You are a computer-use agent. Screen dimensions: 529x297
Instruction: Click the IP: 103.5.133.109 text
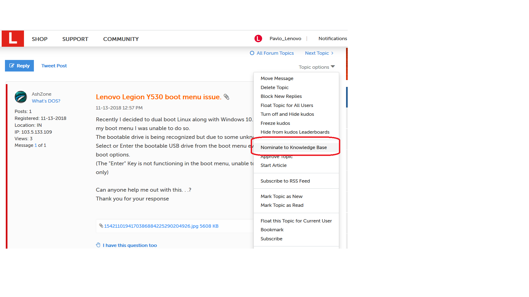[x=33, y=132]
